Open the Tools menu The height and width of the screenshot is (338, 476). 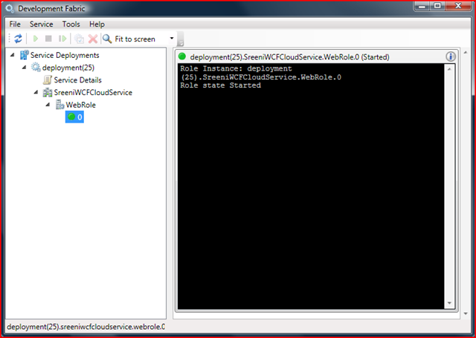[x=71, y=24]
